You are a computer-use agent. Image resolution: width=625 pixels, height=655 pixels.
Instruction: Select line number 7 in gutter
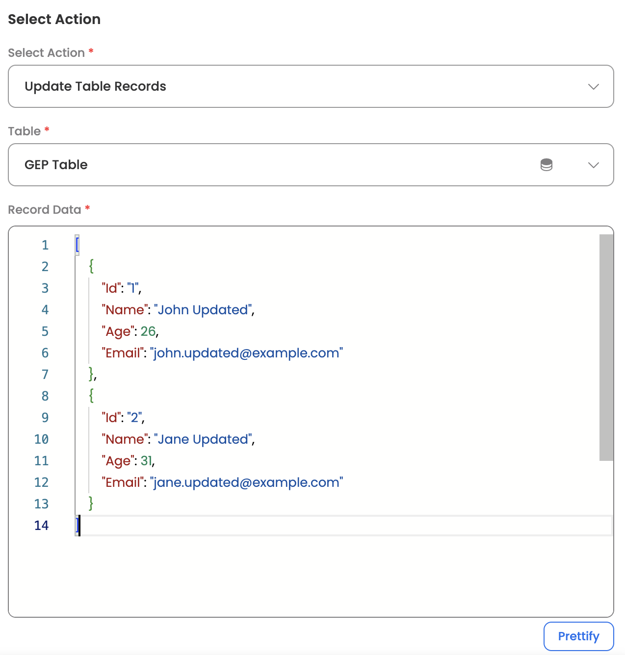pos(45,375)
